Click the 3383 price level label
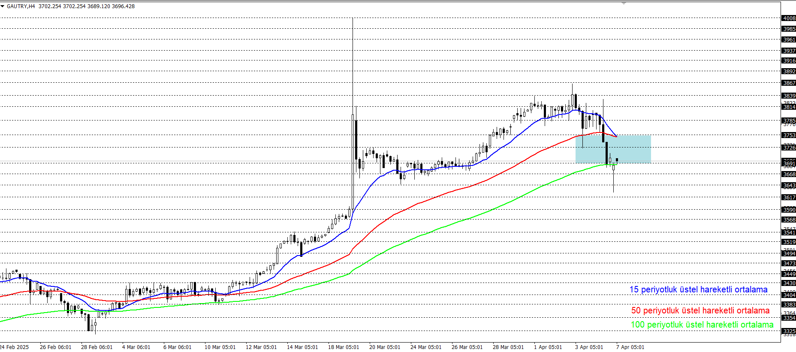796x352 pixels. tap(789, 304)
